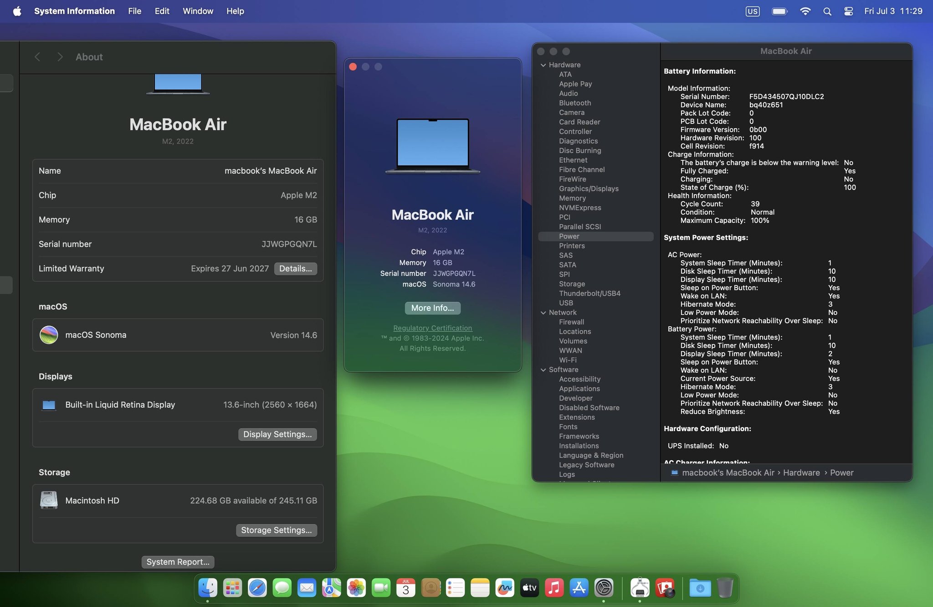933x607 pixels.
Task: Open Messages app in the Dock
Action: 282,588
